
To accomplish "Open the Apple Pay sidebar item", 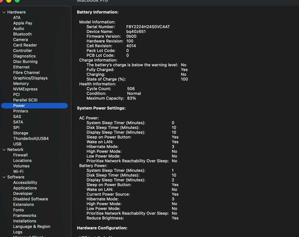I will point(23,23).
